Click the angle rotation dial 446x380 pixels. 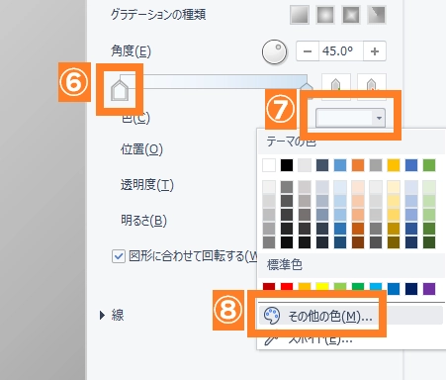(275, 51)
